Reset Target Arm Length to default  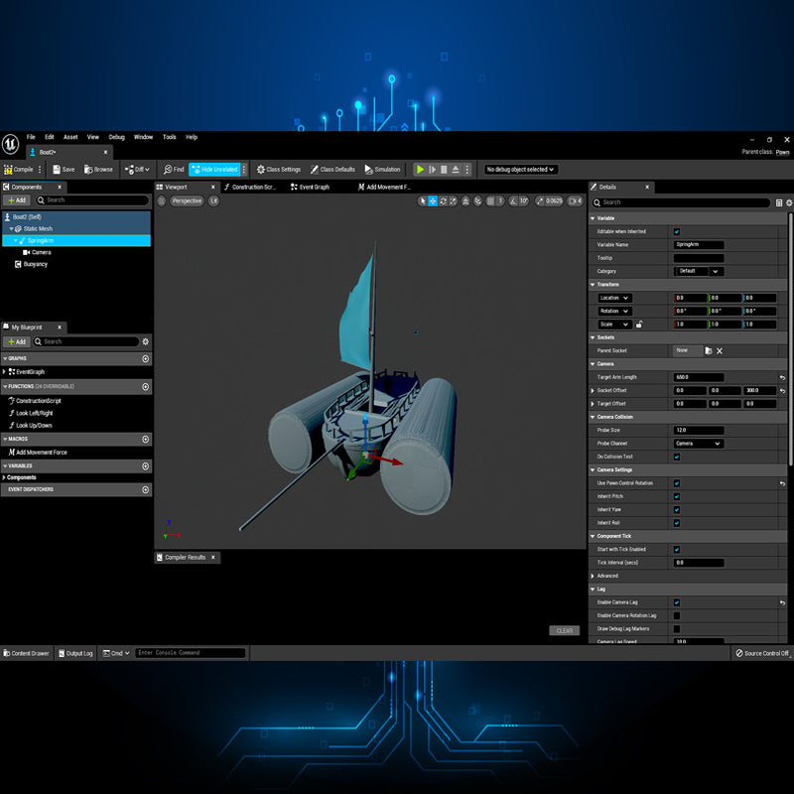coord(782,377)
